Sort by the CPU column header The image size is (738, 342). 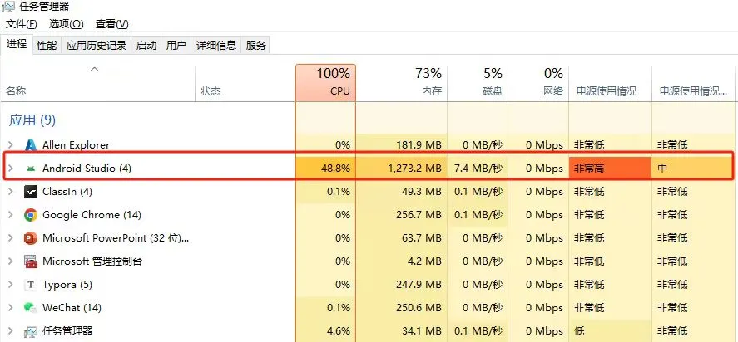click(x=325, y=83)
